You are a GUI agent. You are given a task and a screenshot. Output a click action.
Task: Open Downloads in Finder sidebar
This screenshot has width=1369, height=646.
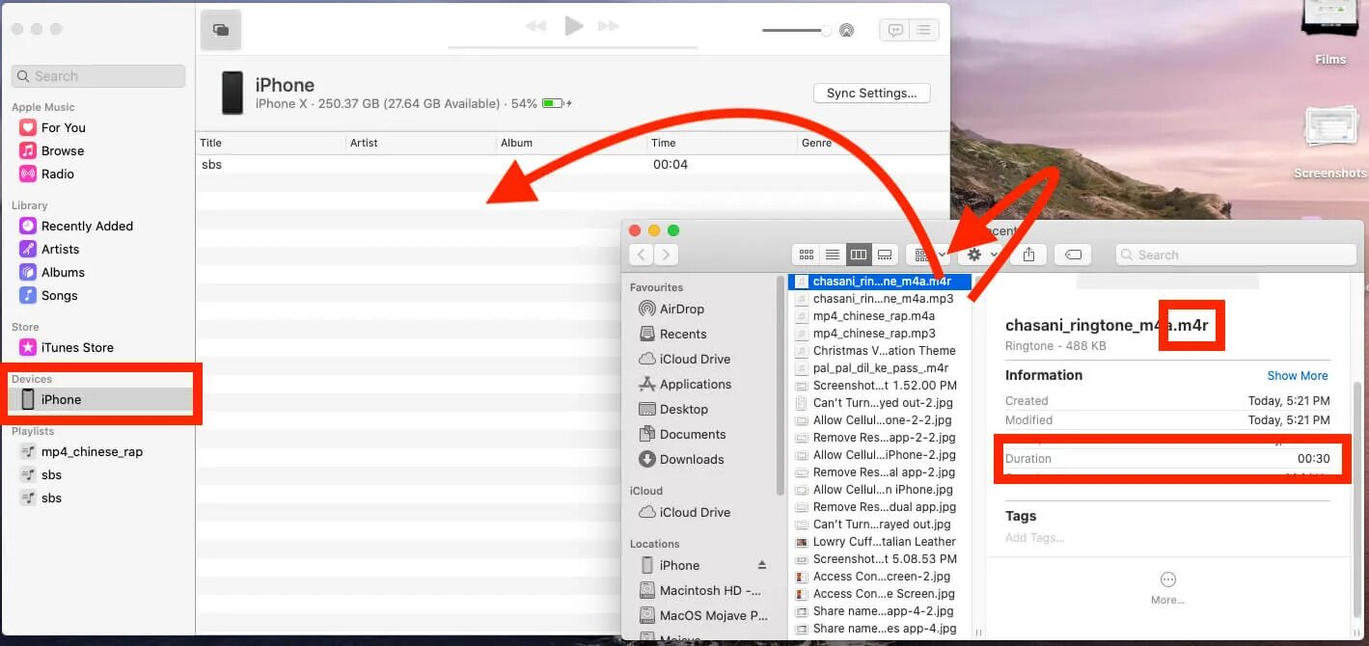(681, 459)
